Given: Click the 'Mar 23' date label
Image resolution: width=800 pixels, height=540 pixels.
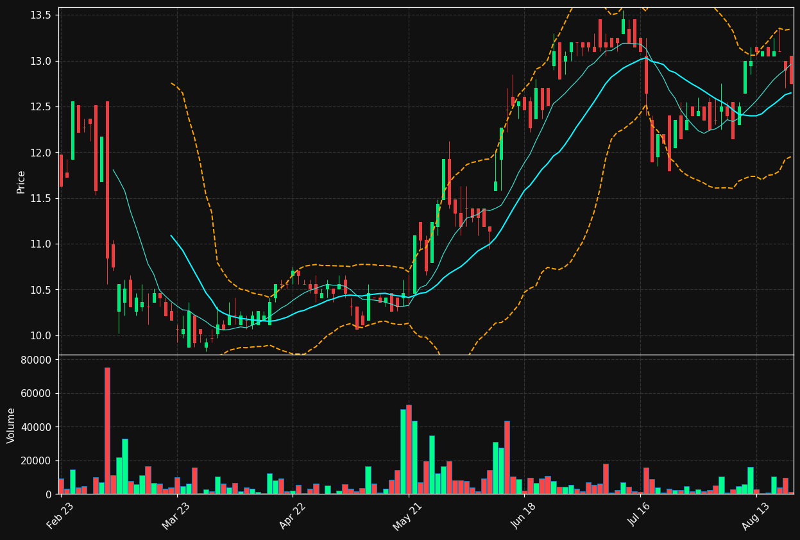Looking at the screenshot, I should tap(176, 516).
